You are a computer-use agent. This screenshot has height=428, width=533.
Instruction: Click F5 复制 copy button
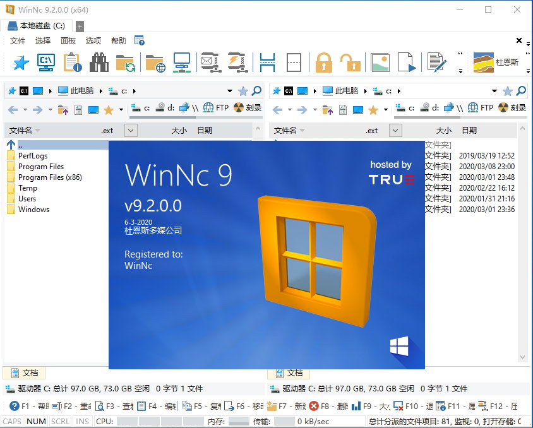coord(201,406)
